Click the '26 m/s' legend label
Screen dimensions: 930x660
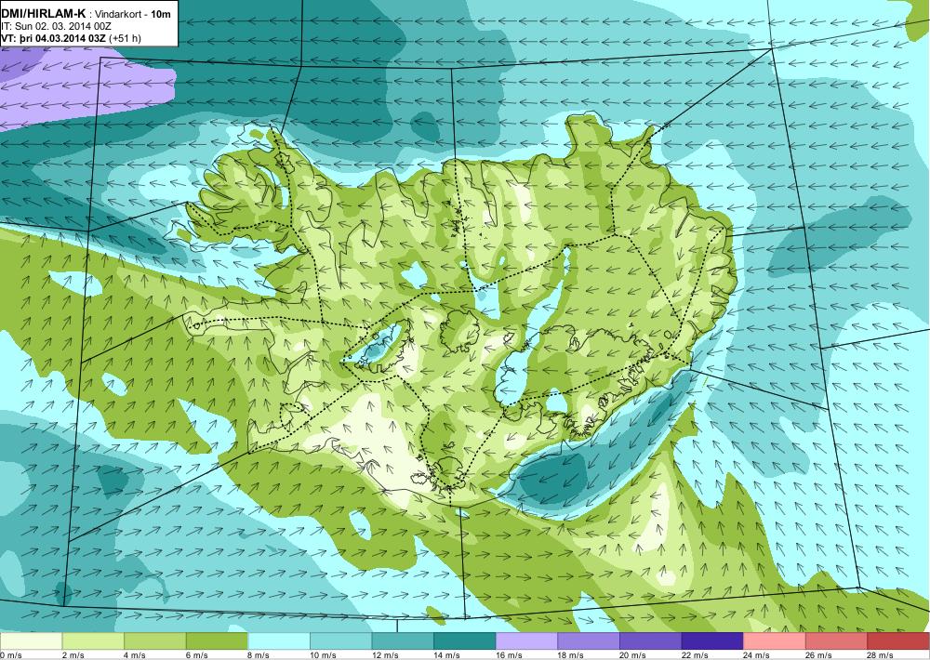point(818,654)
